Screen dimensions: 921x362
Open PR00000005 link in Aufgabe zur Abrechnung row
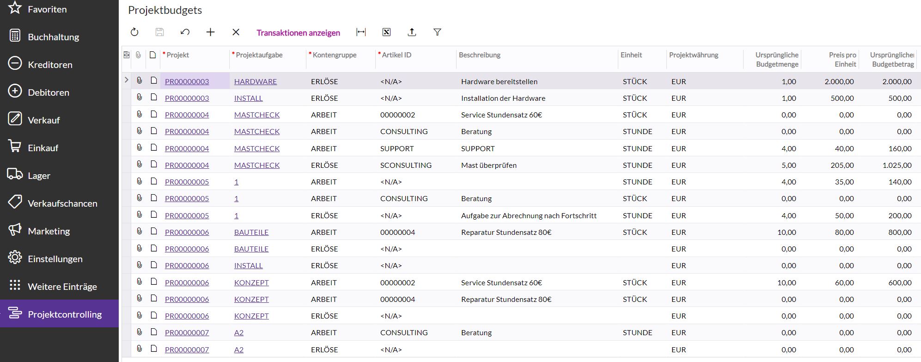pyautogui.click(x=187, y=215)
